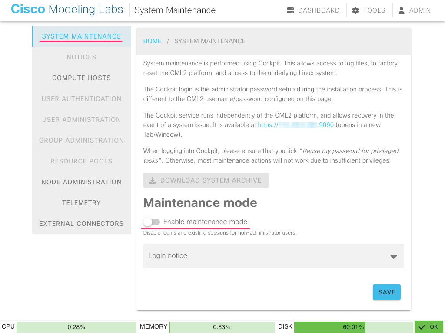
Task: Click the OK system status indicator
Action: (x=428, y=327)
